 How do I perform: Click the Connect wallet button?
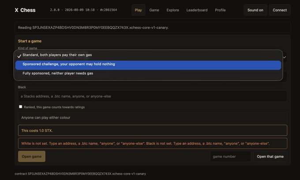(280, 10)
